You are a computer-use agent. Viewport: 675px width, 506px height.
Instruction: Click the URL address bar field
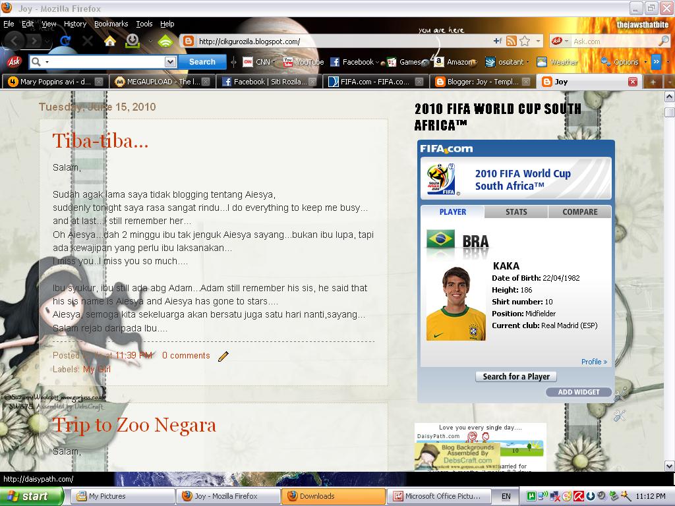[343, 42]
